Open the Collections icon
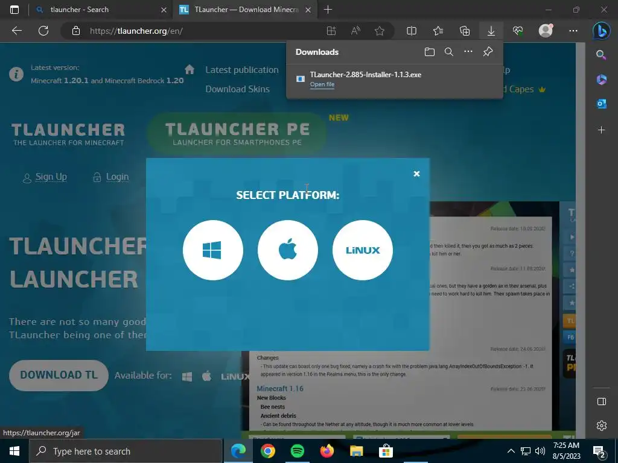The height and width of the screenshot is (463, 618). pos(465,31)
